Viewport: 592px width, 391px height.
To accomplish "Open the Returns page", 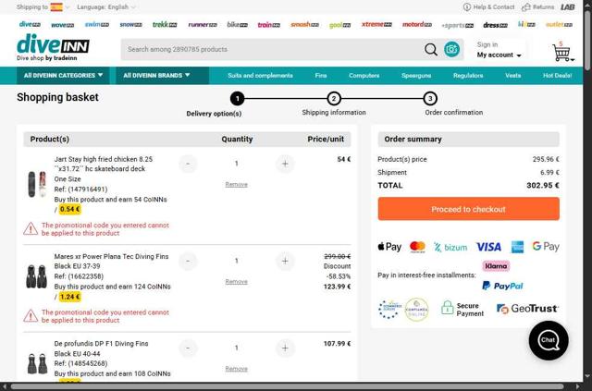I will pyautogui.click(x=537, y=6).
